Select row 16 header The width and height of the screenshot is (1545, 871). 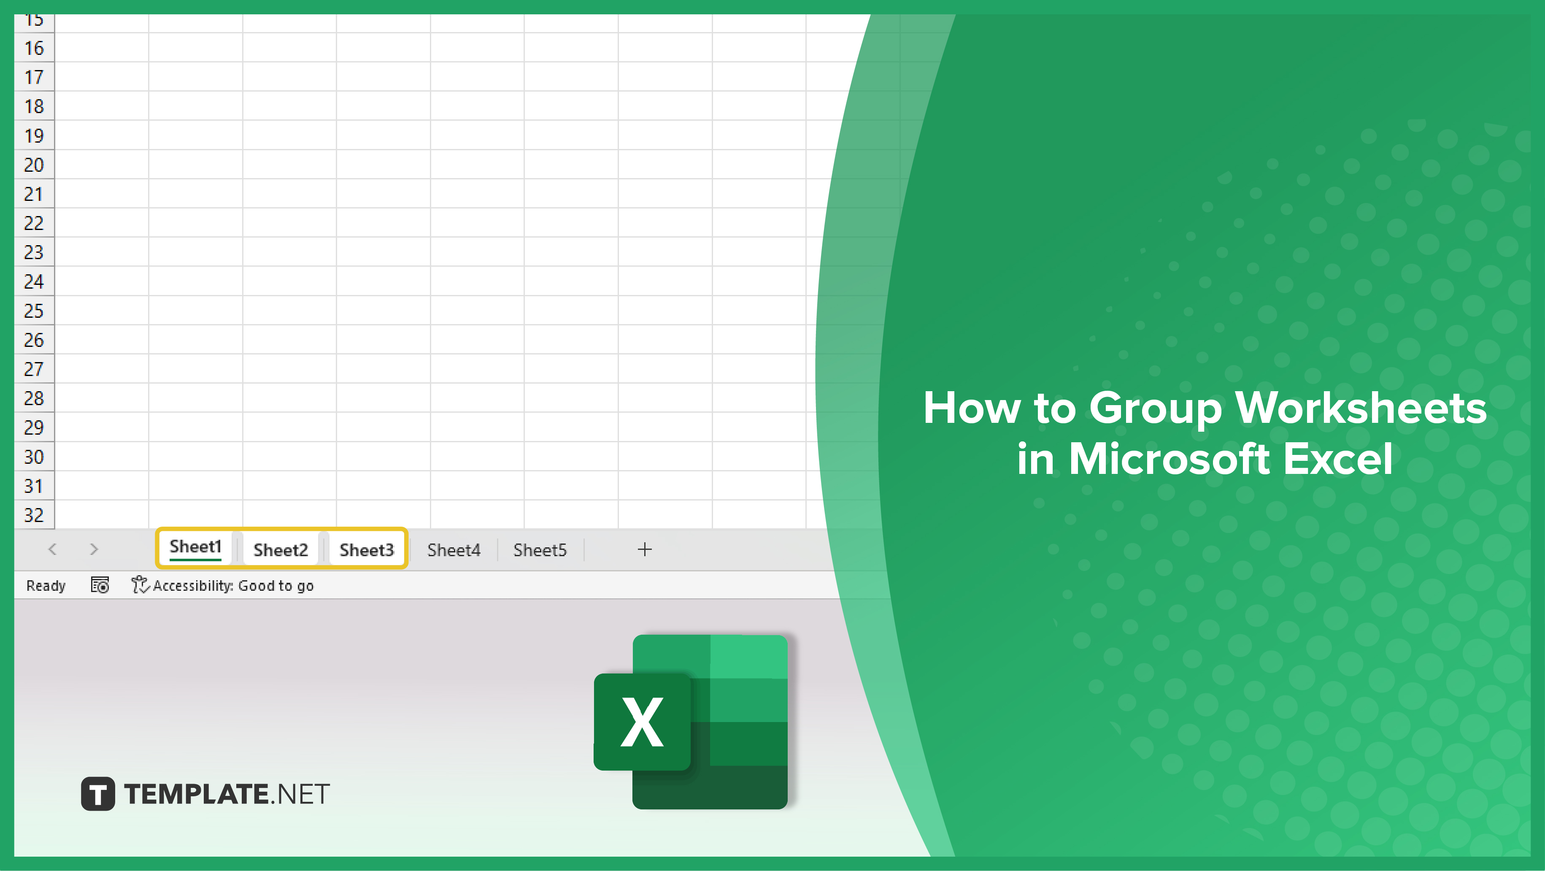click(x=34, y=48)
